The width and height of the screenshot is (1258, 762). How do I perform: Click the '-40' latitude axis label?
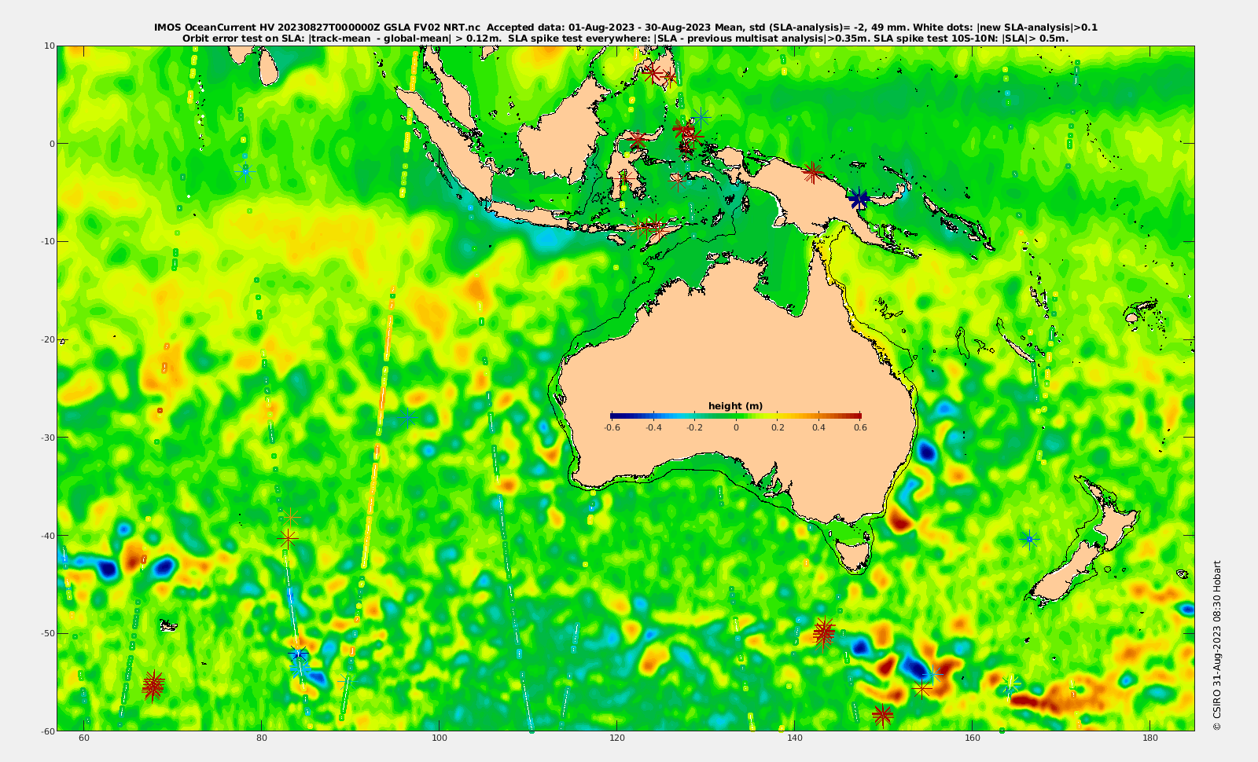(48, 535)
